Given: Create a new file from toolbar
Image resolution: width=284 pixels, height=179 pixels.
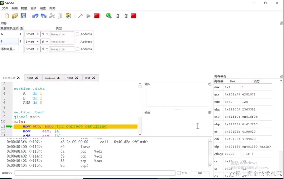Looking at the screenshot, I should point(7,16).
